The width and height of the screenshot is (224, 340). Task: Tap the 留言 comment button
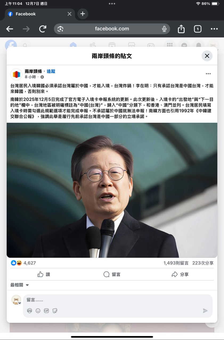[112, 274]
